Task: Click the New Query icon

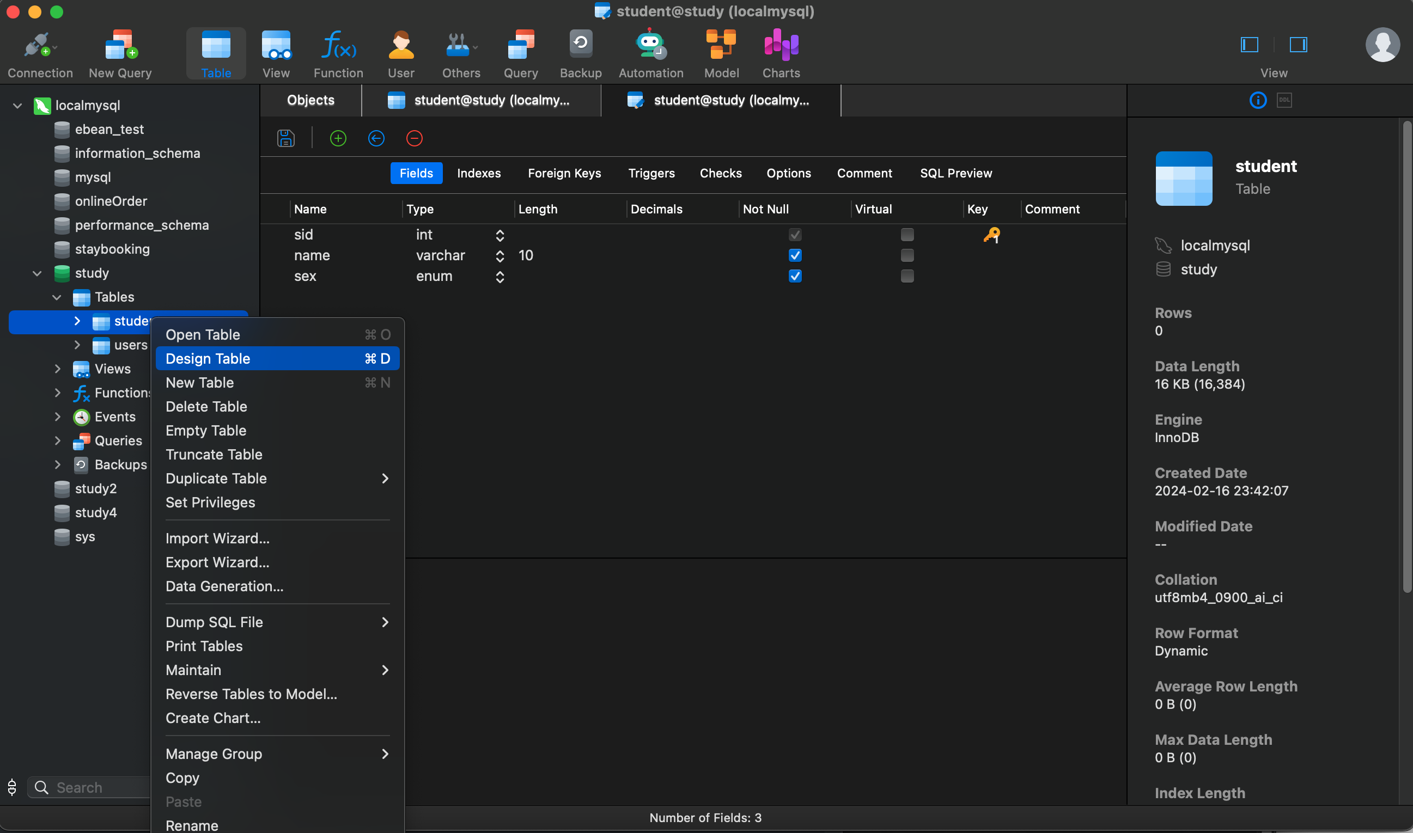Action: pos(120,53)
